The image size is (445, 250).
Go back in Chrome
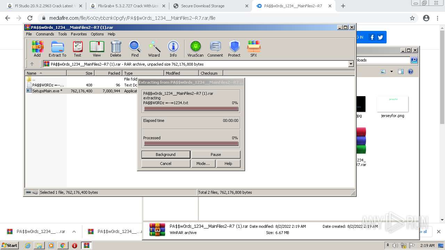click(8, 18)
